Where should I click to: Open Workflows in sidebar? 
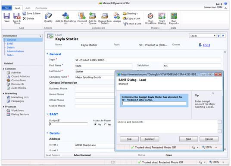(16, 110)
